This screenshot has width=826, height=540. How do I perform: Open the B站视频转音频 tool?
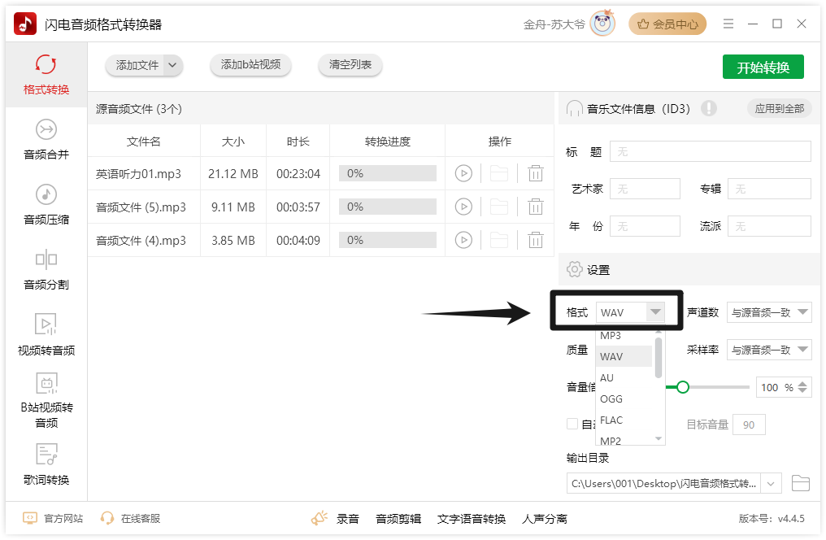tap(46, 401)
